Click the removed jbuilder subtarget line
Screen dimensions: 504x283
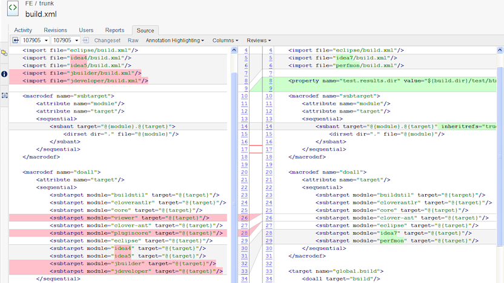(133, 264)
